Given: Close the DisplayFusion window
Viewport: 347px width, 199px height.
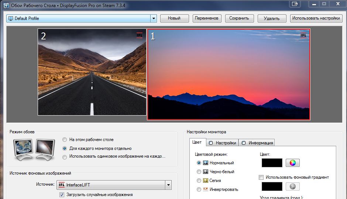Looking at the screenshot, I should pyautogui.click(x=338, y=4).
